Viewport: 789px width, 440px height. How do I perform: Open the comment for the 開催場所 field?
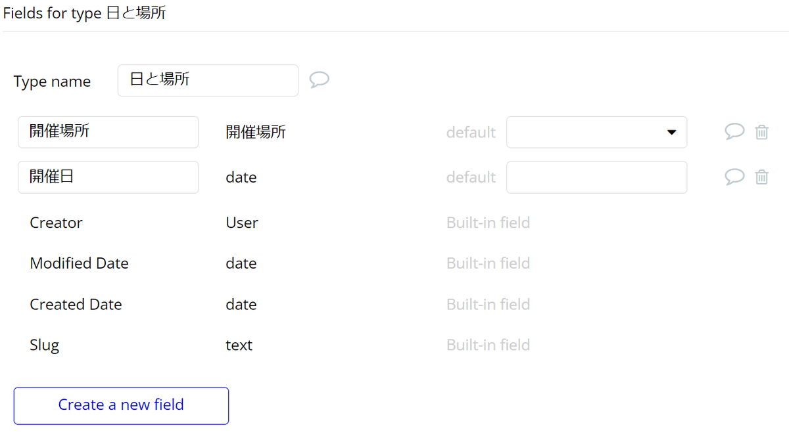(734, 132)
